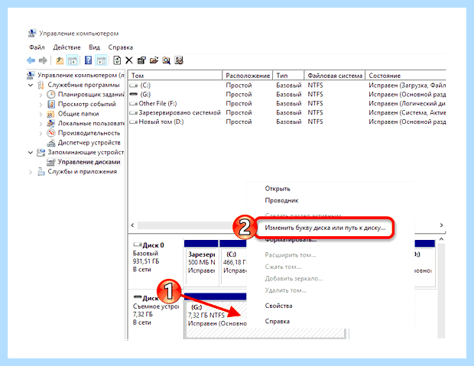Viewport: 474px width, 366px height.
Task: Click the Управление компьютером root node icon
Action: (31, 75)
